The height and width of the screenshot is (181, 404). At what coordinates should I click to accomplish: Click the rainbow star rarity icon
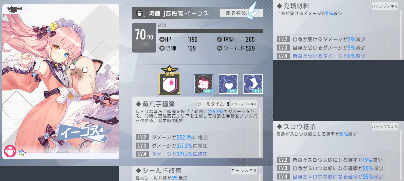coord(22,152)
